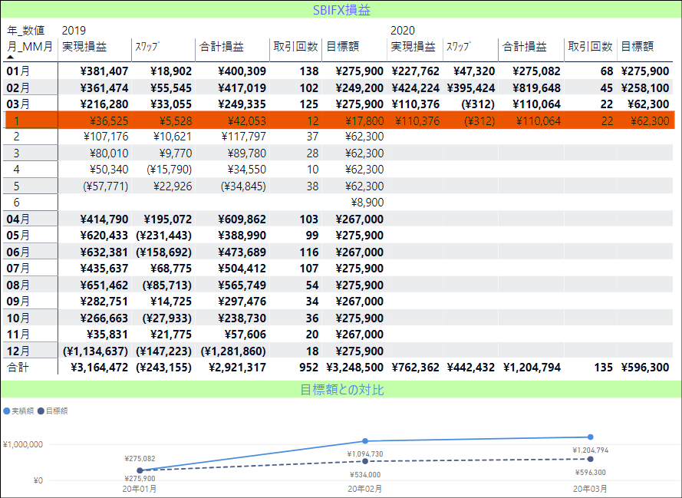Image resolution: width=682 pixels, height=498 pixels.
Task: Click the (¥231,443) cell in 05月
Action: [x=163, y=236]
